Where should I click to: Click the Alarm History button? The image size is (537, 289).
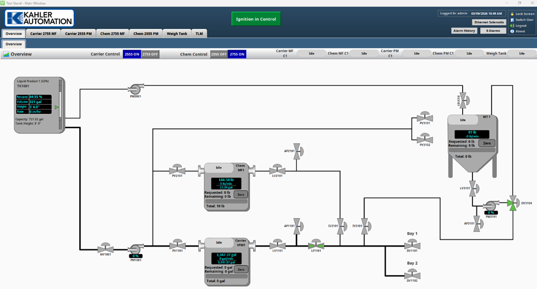(x=464, y=31)
